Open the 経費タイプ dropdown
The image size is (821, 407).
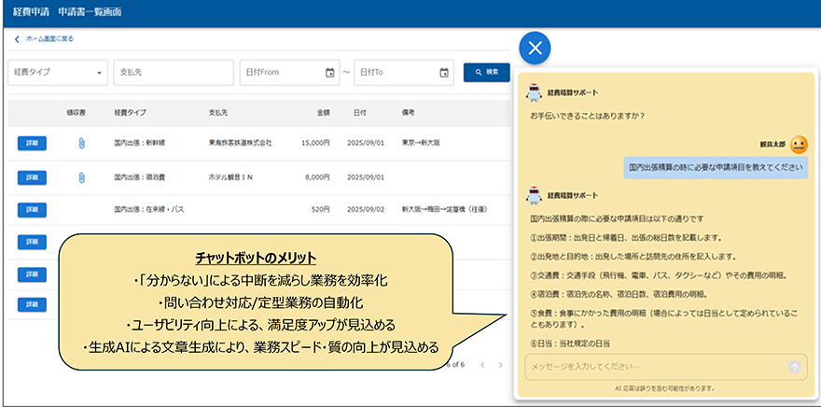[x=58, y=72]
